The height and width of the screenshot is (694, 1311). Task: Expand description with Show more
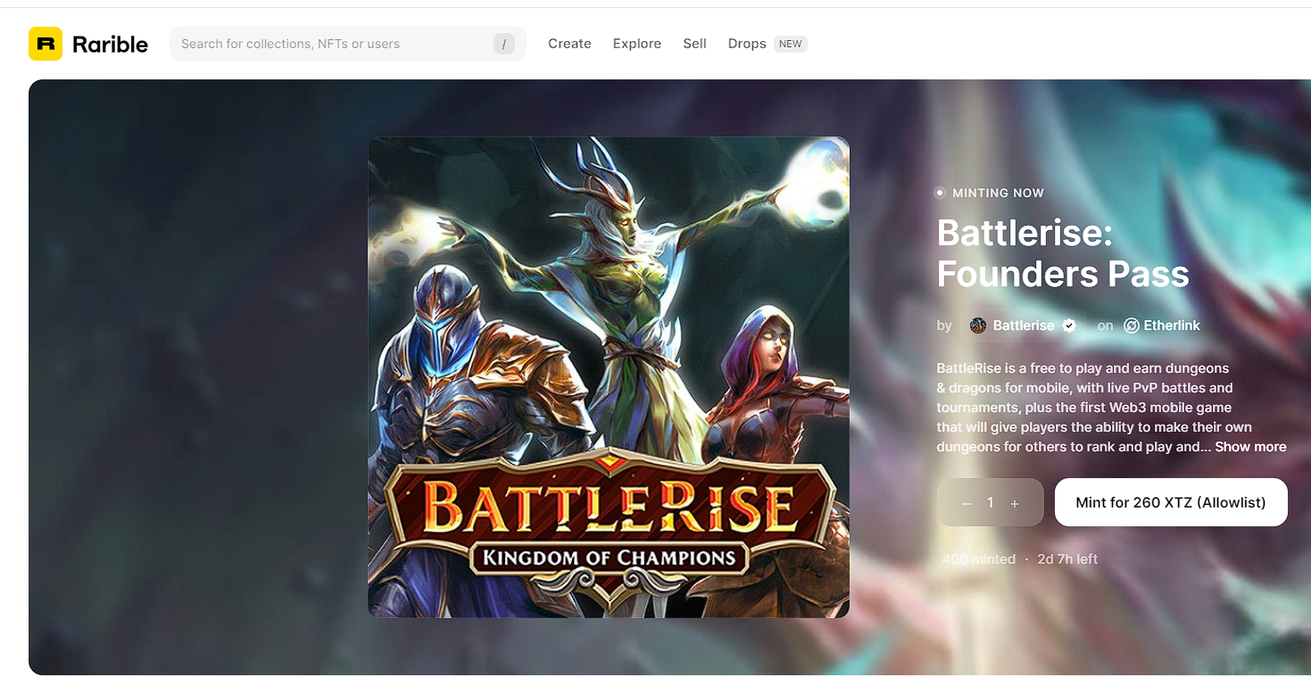tap(1249, 447)
